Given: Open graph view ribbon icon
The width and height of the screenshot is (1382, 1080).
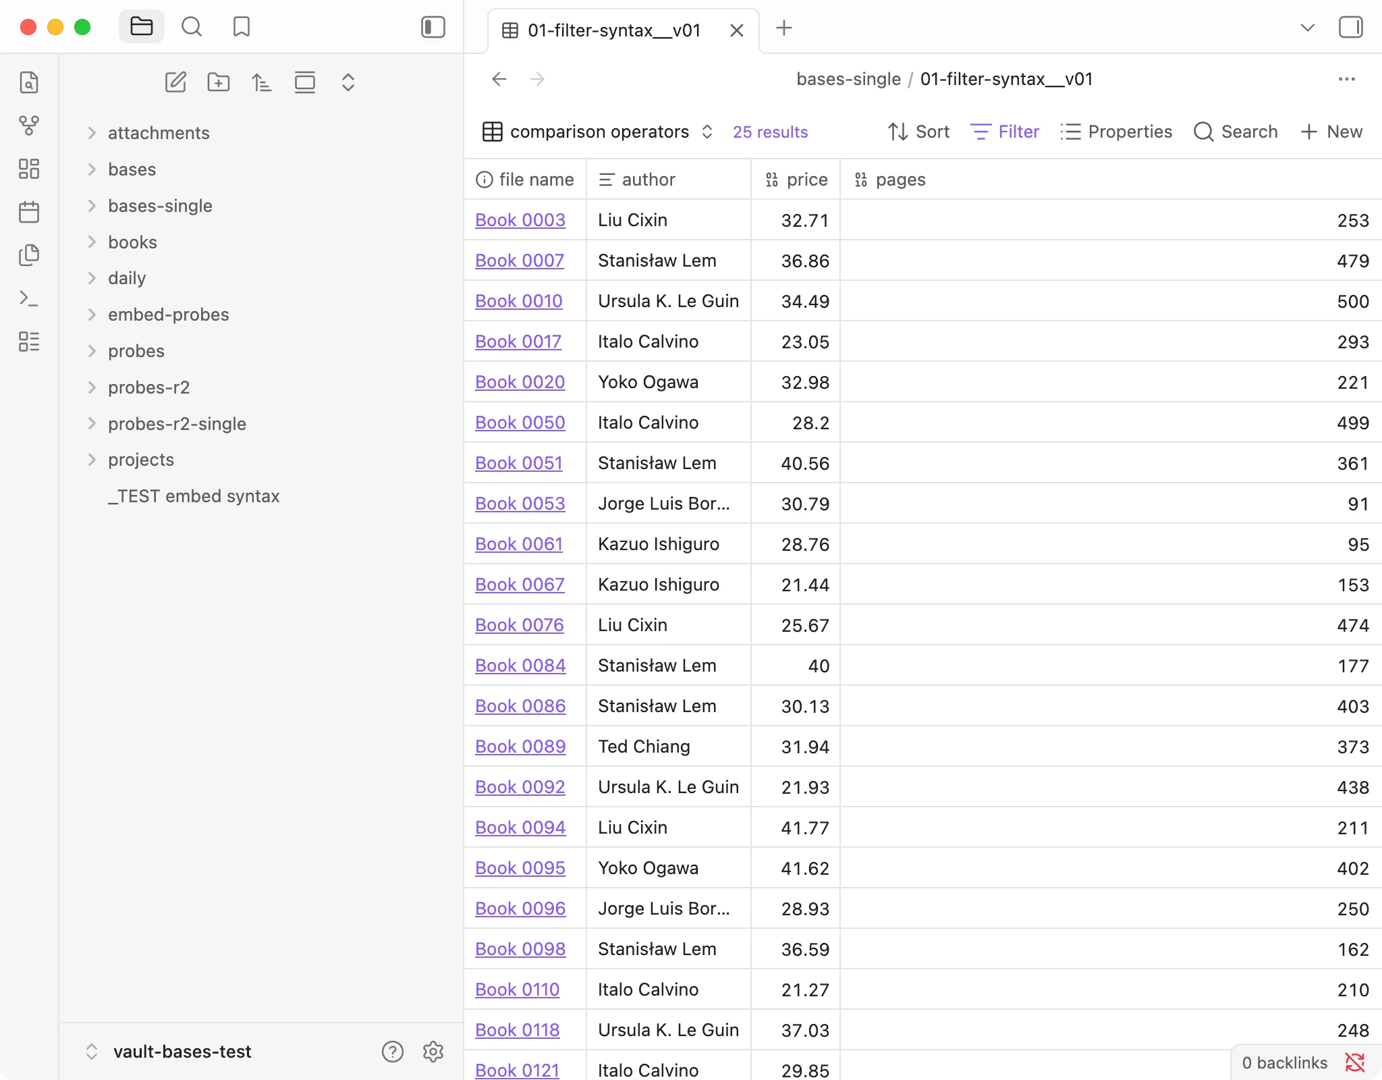Looking at the screenshot, I should click(29, 126).
